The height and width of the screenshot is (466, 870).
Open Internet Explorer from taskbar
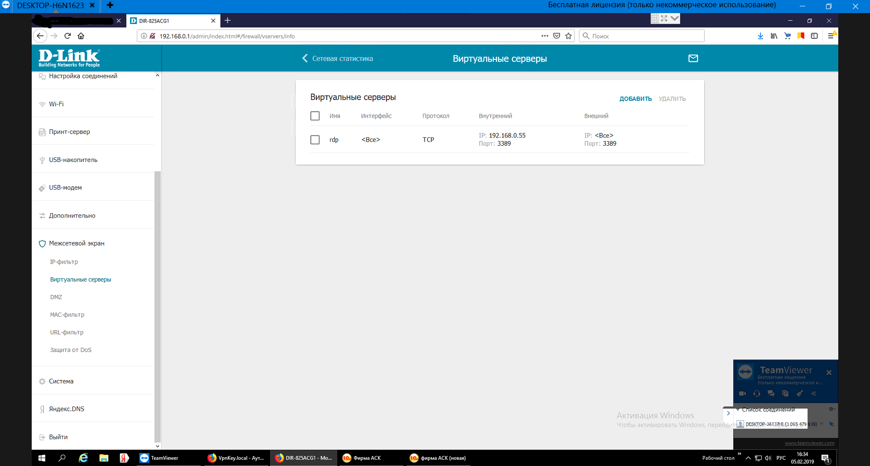[83, 458]
